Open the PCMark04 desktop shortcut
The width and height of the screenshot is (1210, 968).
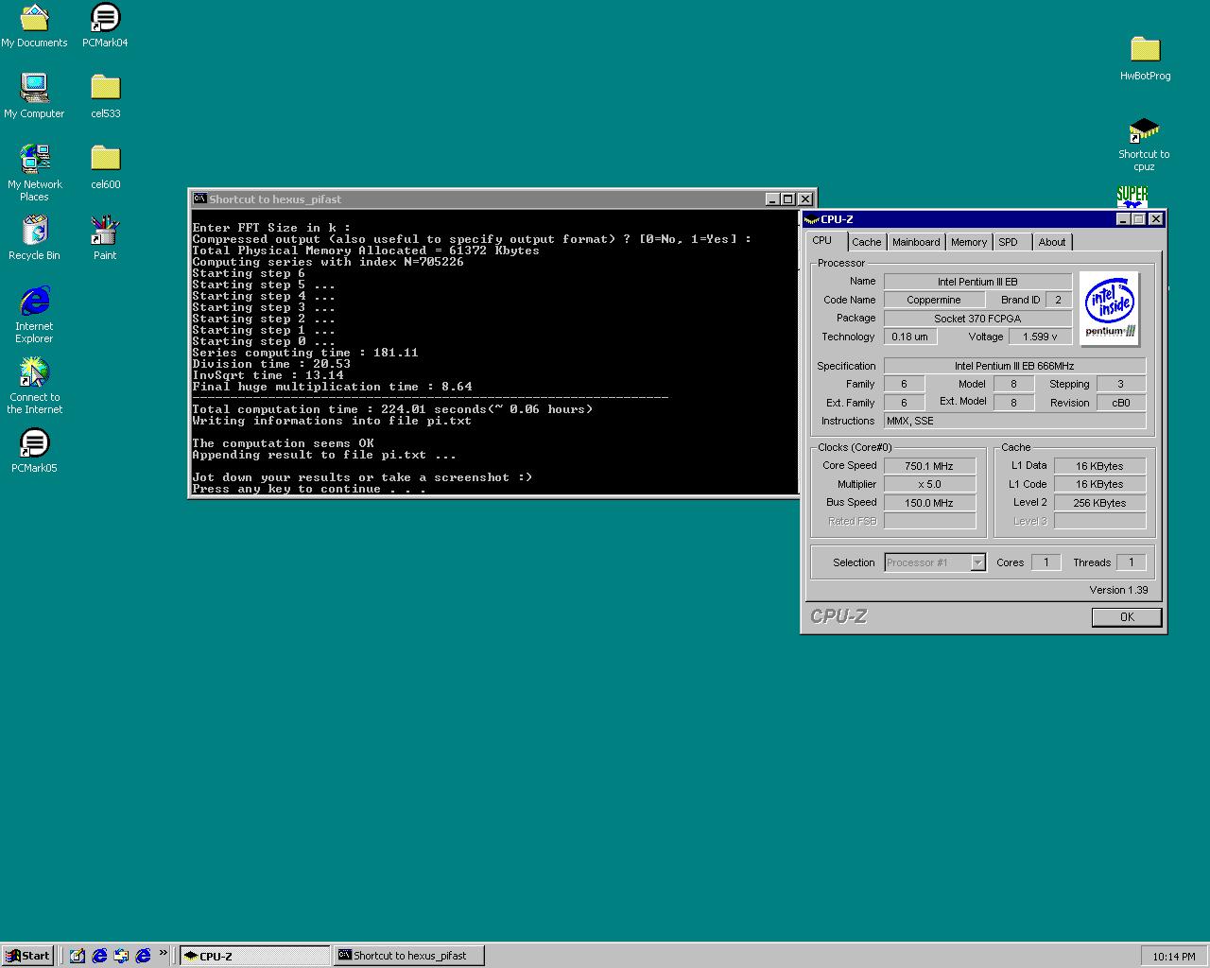pyautogui.click(x=105, y=26)
